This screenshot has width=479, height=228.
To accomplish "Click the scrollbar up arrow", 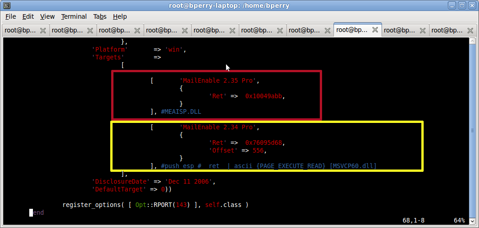I will coord(473,41).
